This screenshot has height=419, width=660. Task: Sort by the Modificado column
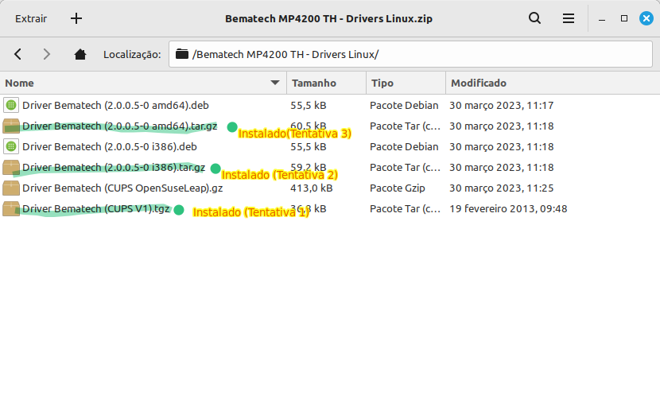(x=553, y=83)
